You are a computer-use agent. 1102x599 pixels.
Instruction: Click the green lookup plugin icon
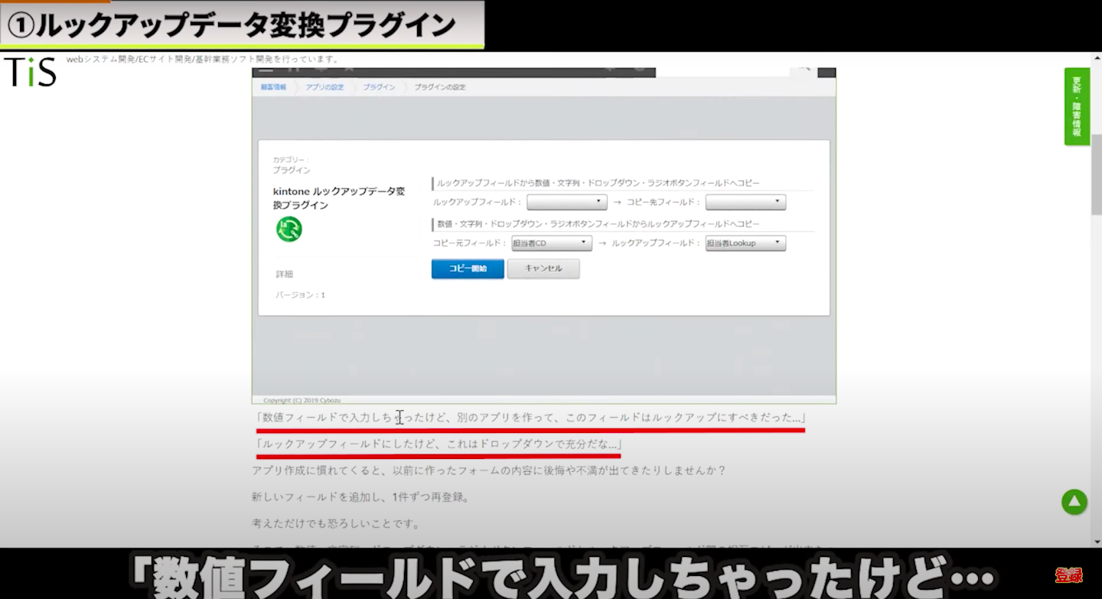pyautogui.click(x=289, y=229)
